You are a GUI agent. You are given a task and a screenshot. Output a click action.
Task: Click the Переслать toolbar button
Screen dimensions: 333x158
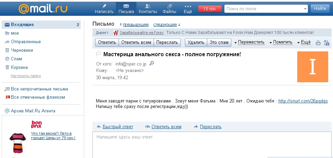click(x=167, y=42)
